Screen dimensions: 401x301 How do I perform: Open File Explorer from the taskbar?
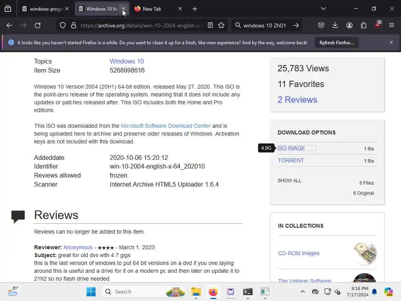pos(196,292)
